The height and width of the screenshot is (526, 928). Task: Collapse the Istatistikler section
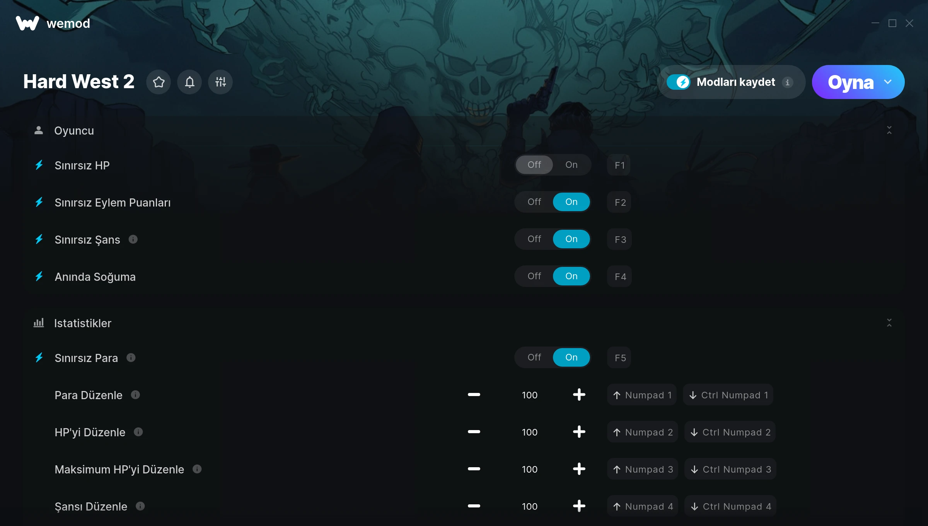point(889,323)
